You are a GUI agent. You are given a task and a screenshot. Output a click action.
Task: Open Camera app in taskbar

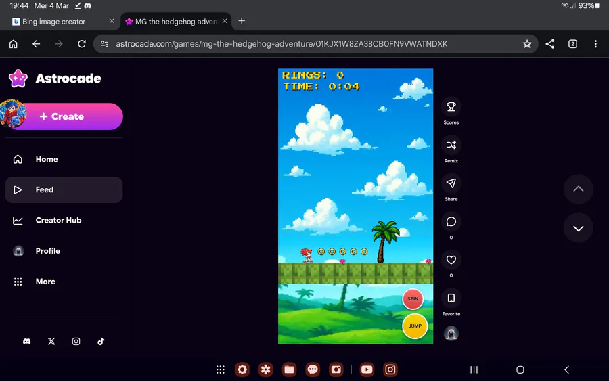pyautogui.click(x=336, y=369)
